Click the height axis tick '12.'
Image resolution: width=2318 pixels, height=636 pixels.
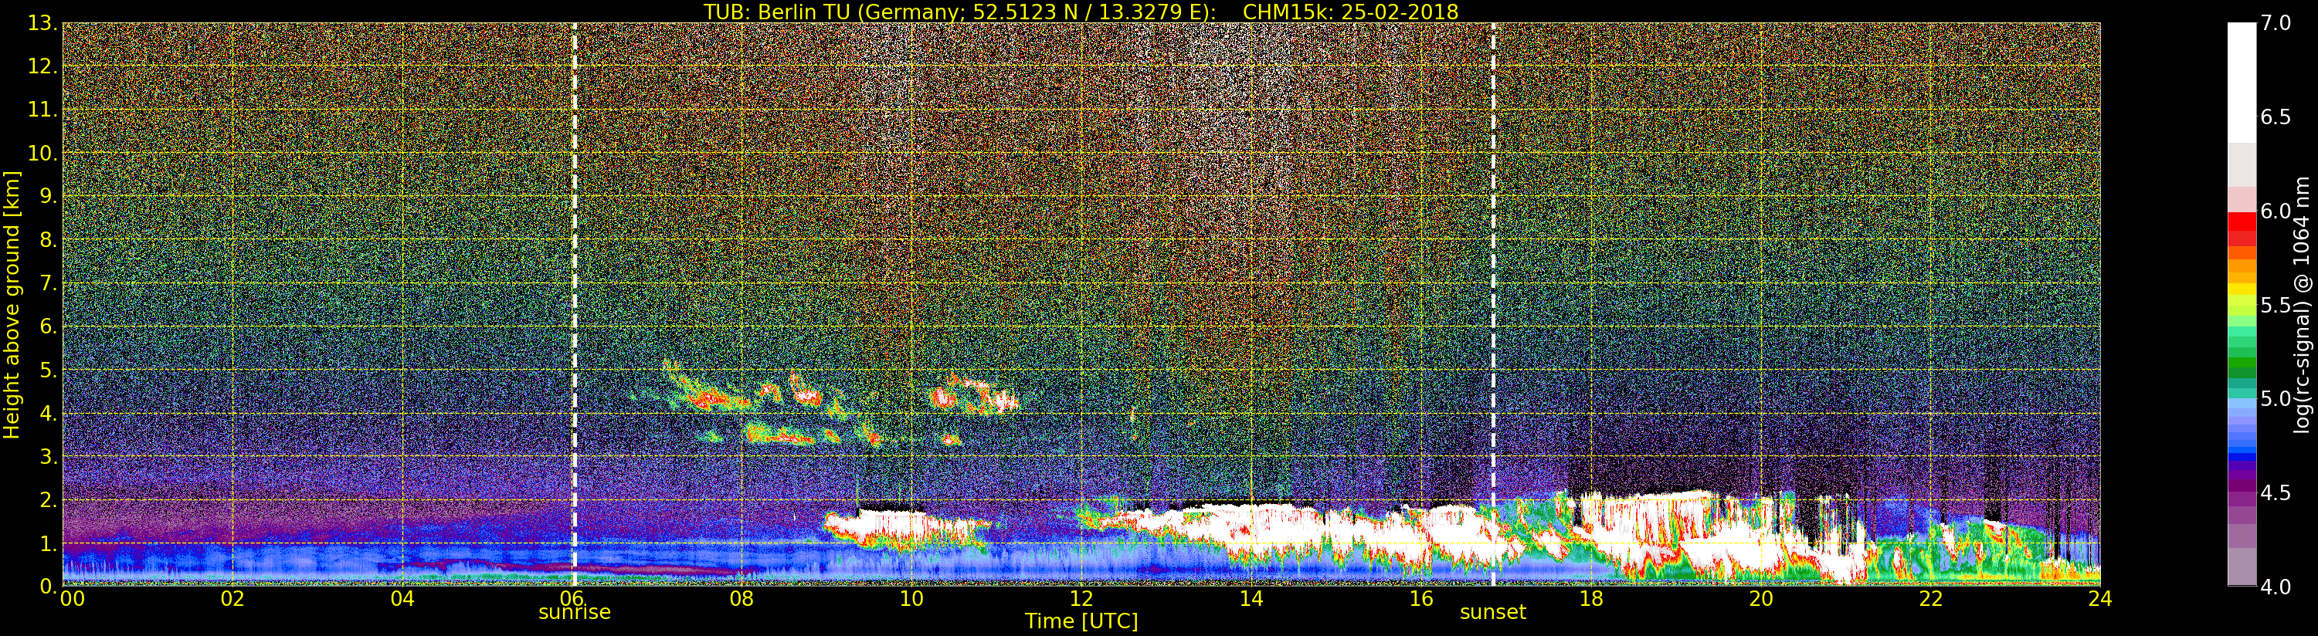click(42, 66)
